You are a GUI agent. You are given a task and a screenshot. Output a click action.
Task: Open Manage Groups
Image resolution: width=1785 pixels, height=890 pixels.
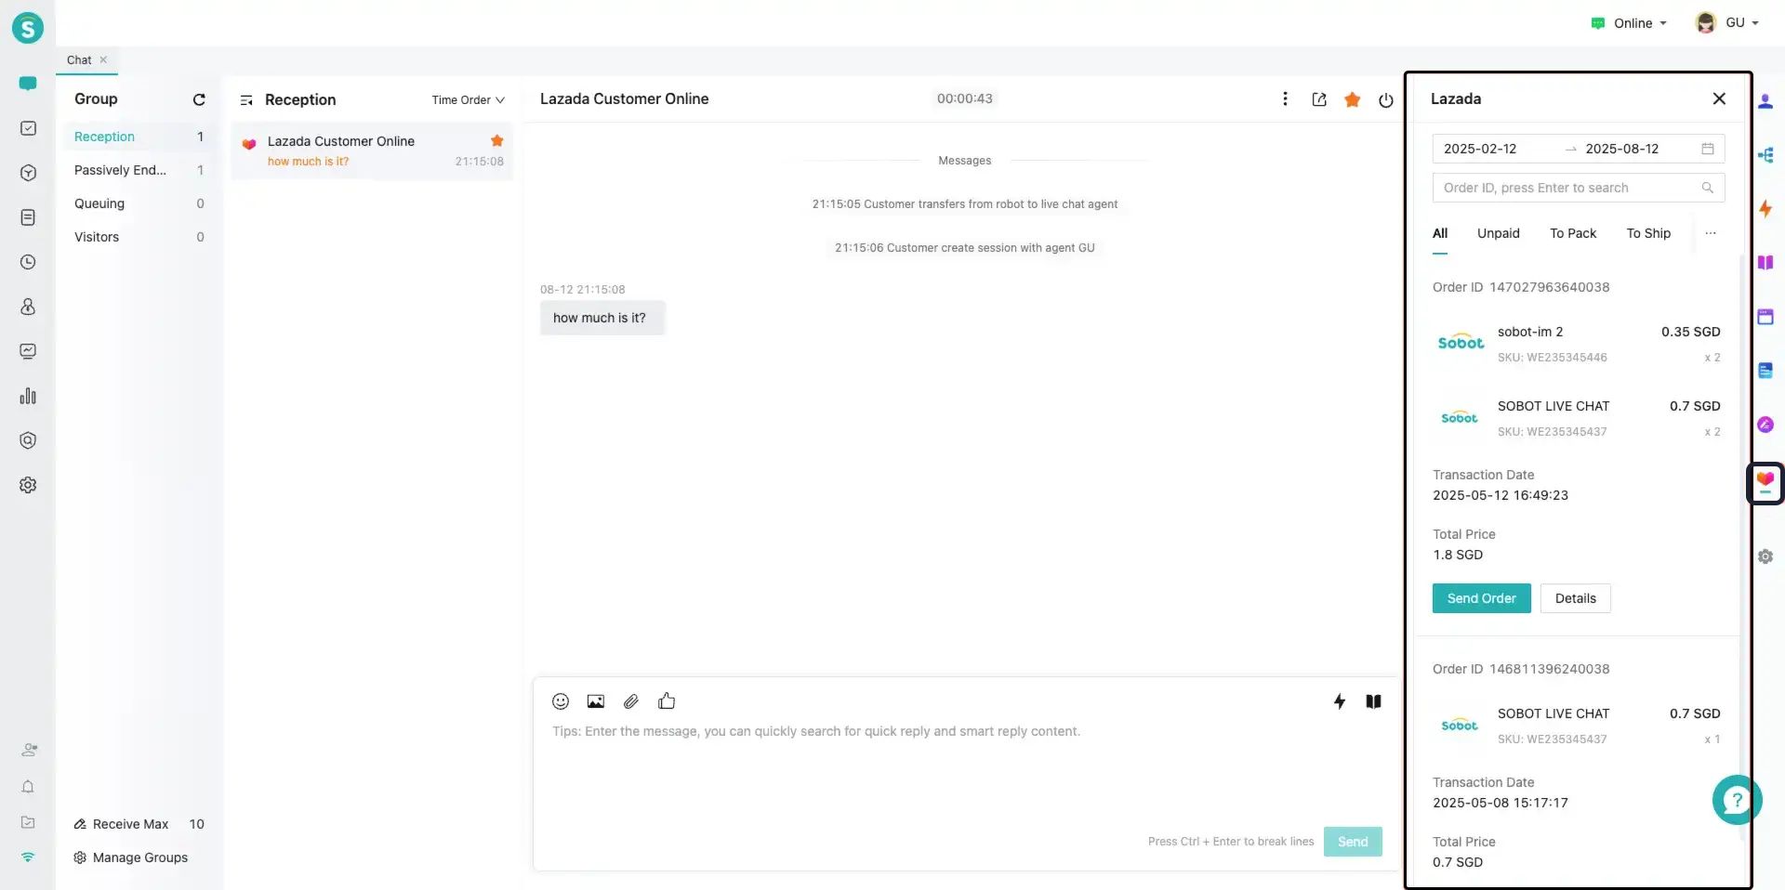131,857
